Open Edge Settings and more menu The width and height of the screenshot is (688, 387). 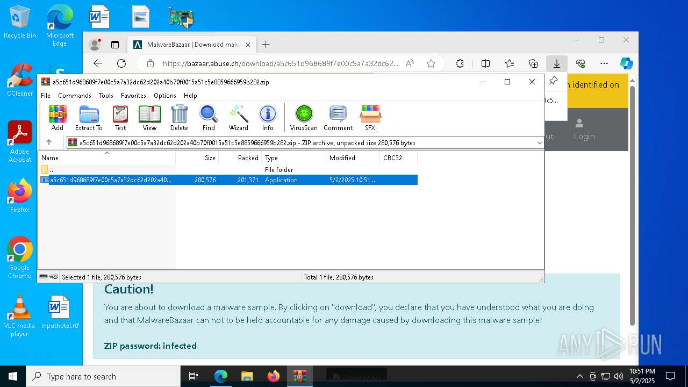click(x=604, y=63)
